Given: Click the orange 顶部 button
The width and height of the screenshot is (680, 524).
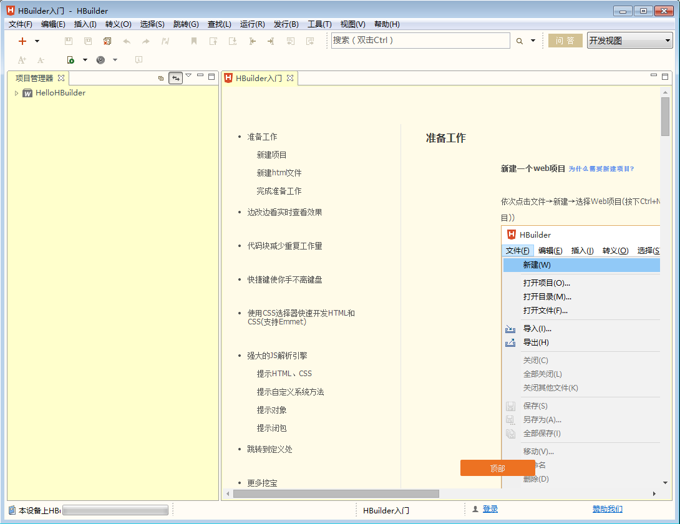Looking at the screenshot, I should pyautogui.click(x=497, y=468).
